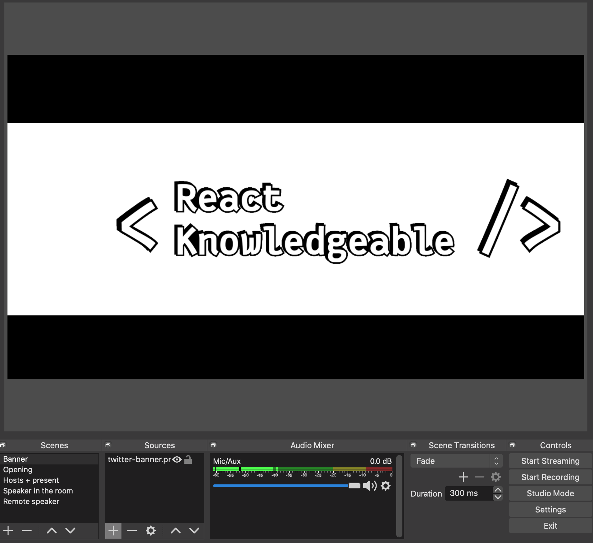Move scene up in Scenes list

click(51, 530)
